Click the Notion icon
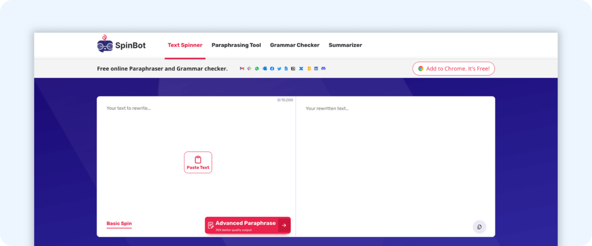The width and height of the screenshot is (592, 246). click(293, 69)
